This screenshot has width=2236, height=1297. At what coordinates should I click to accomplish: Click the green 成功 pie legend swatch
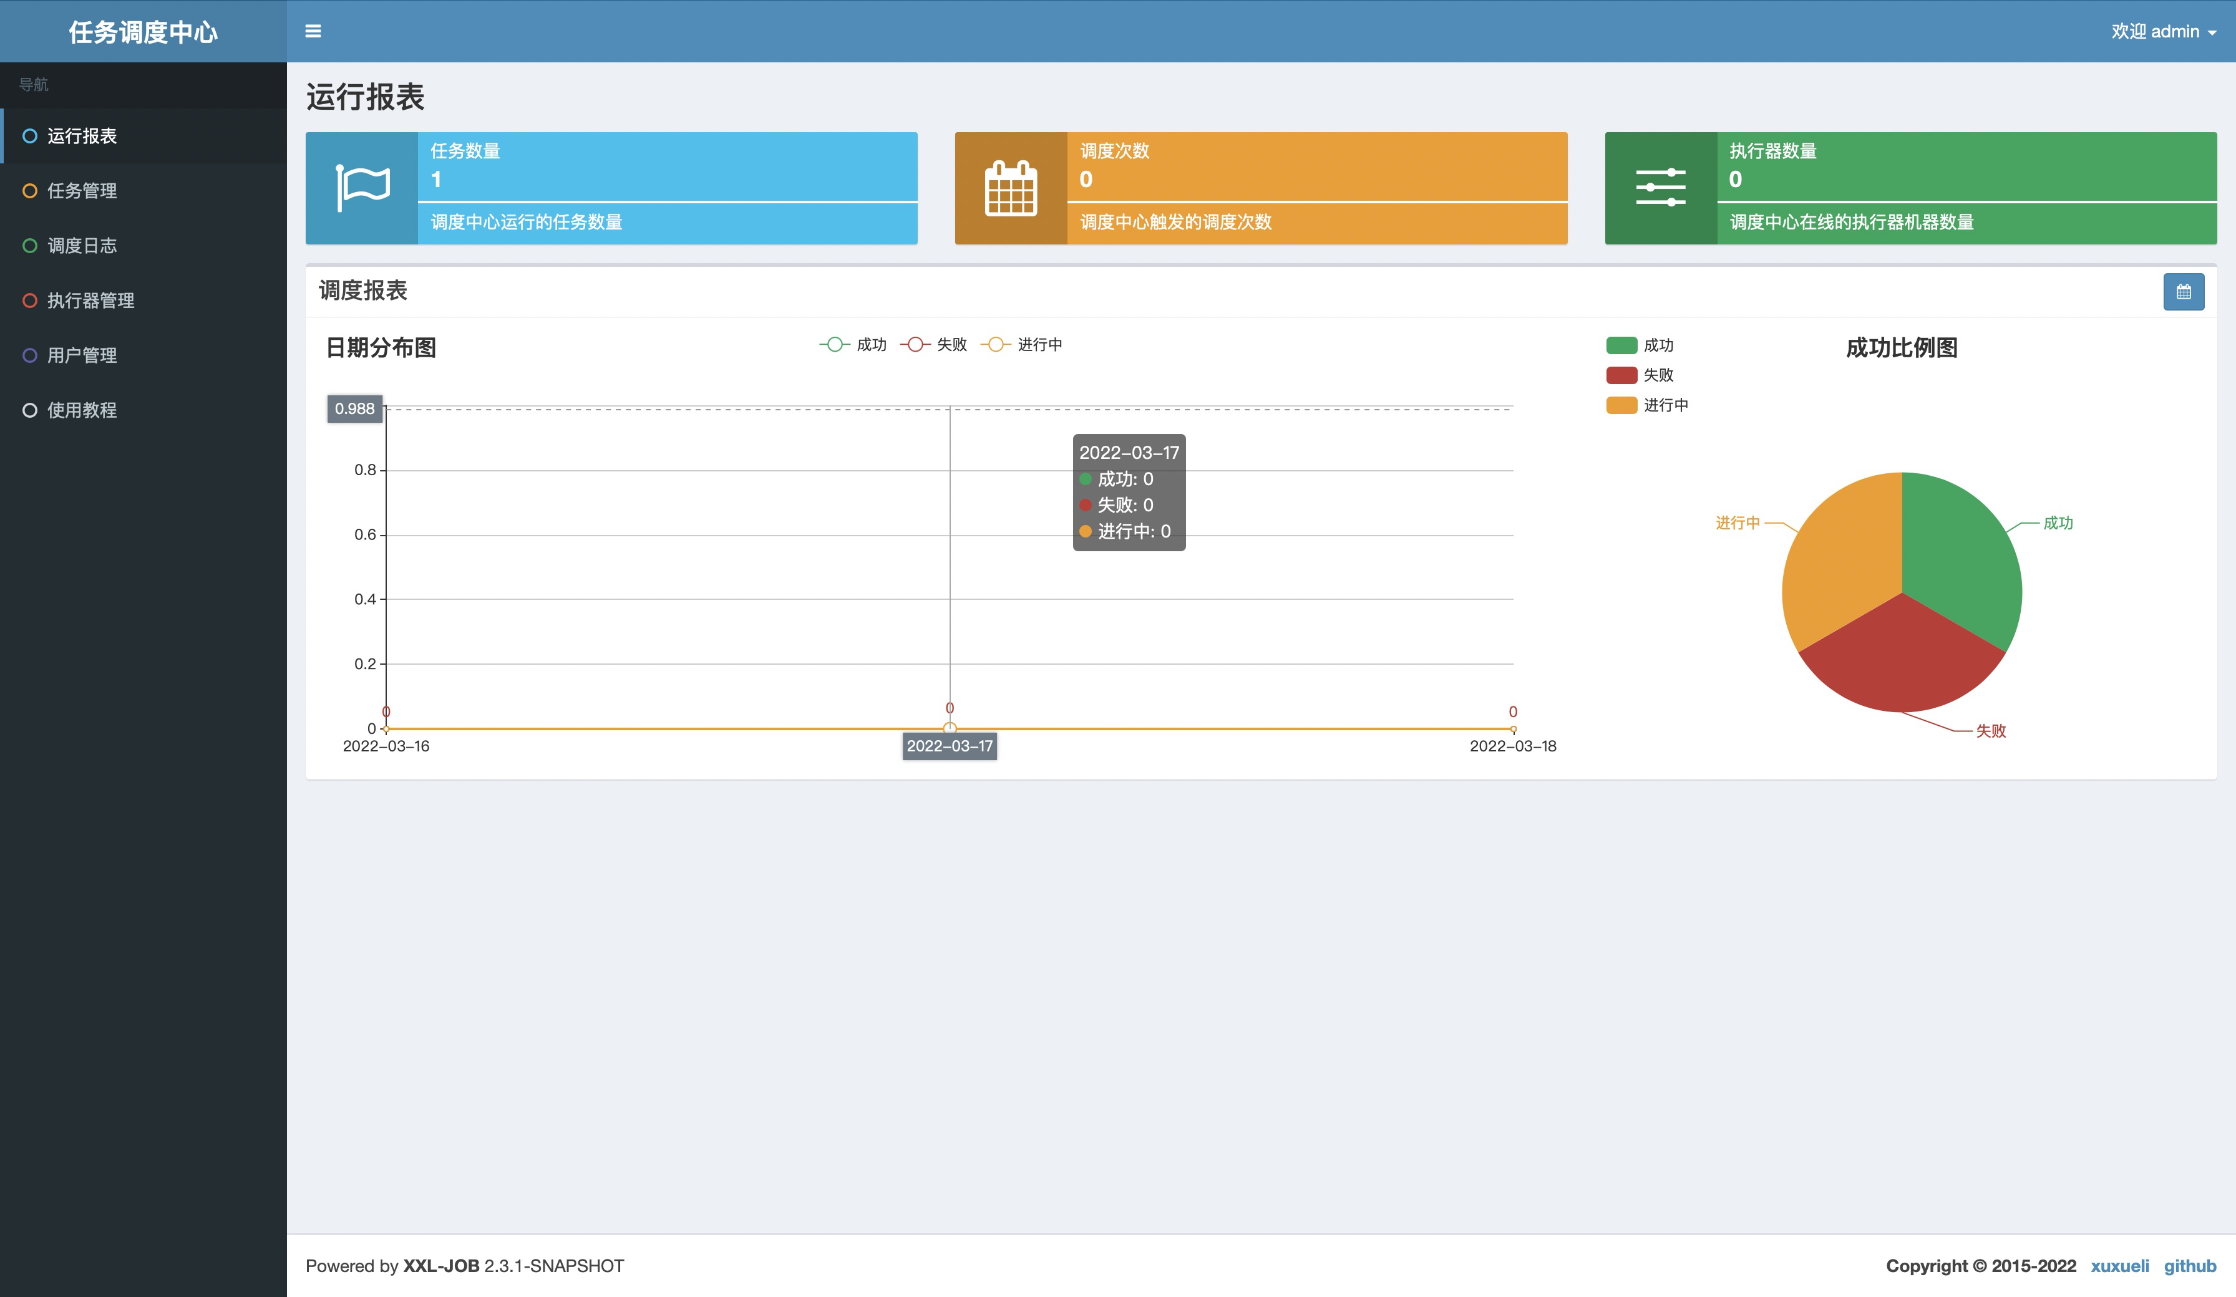(1621, 345)
